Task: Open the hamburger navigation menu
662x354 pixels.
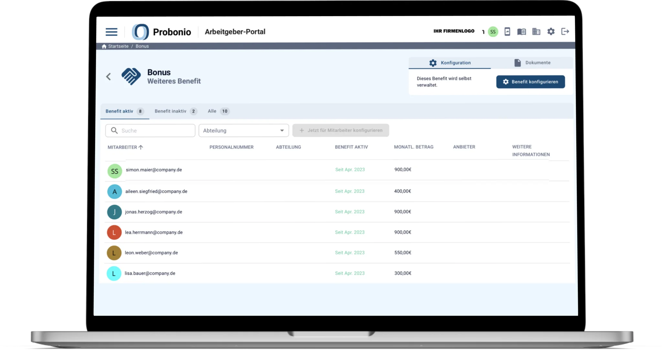Action: [x=111, y=32]
